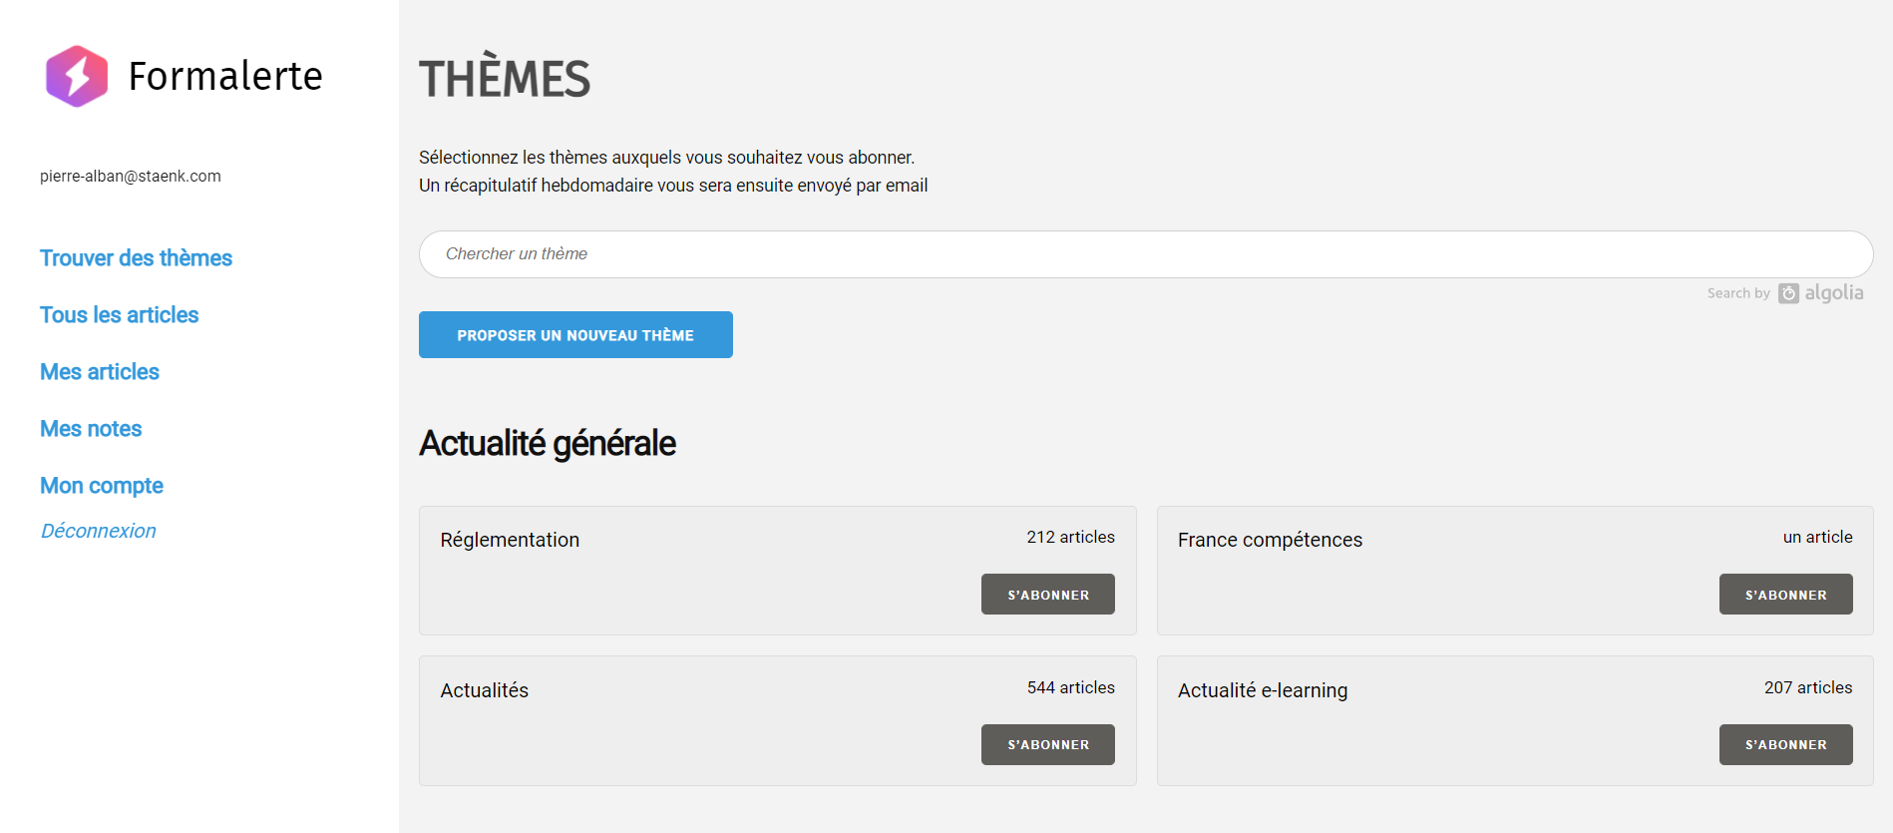This screenshot has width=1893, height=833.
Task: Subscribe to the Actualités theme
Action: (x=1048, y=745)
